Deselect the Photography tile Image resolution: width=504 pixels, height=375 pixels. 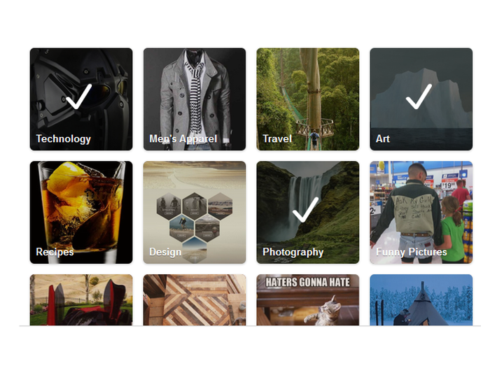tap(308, 213)
